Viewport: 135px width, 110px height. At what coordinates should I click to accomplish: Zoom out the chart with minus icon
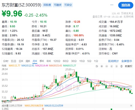107,66
